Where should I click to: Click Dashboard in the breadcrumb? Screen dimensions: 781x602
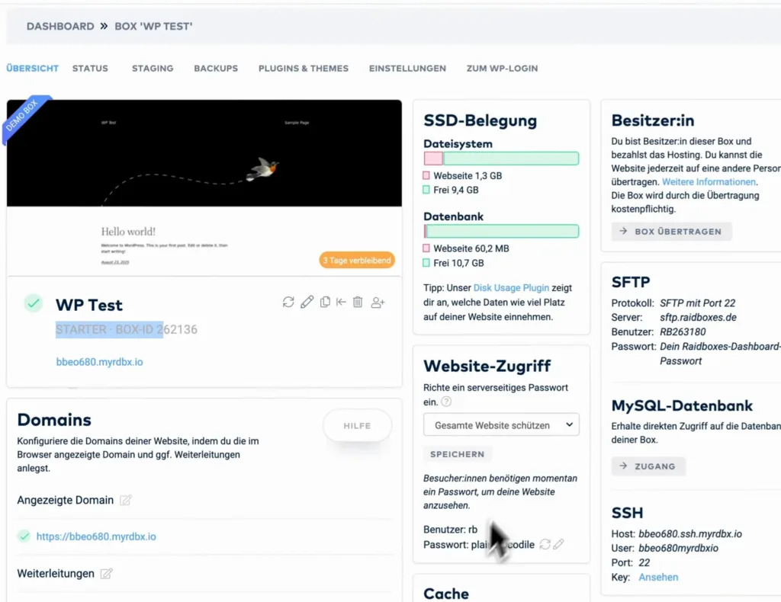click(60, 27)
